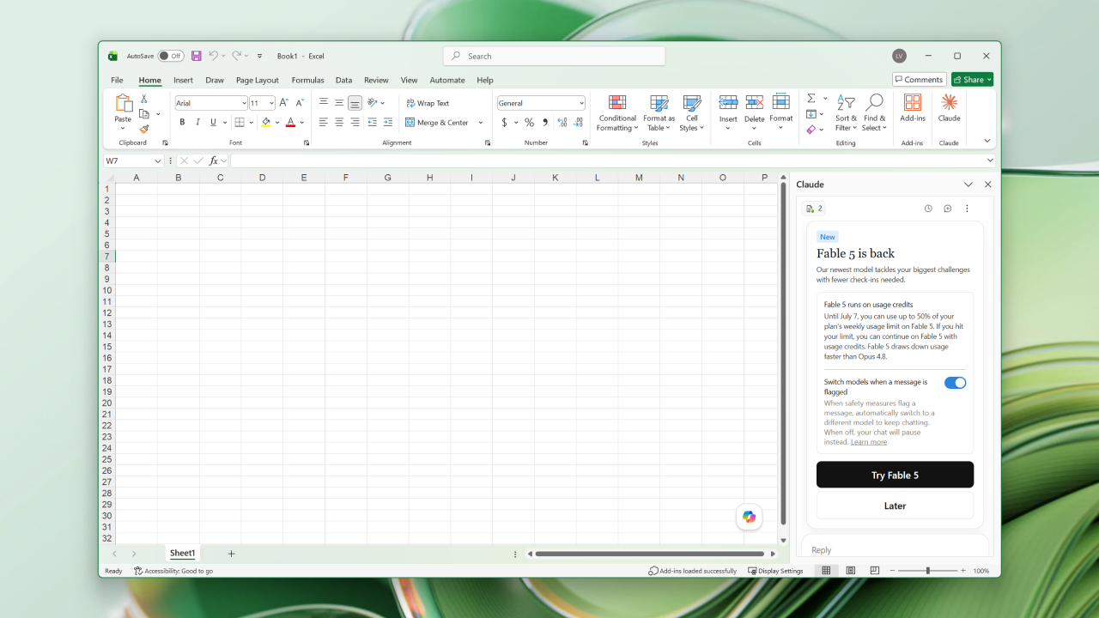The image size is (1099, 618).
Task: Click the Copilot floating icon
Action: pos(750,517)
